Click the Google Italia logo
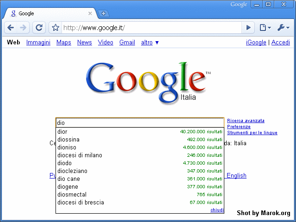The height and width of the screenshot is (222, 296). pos(148,83)
